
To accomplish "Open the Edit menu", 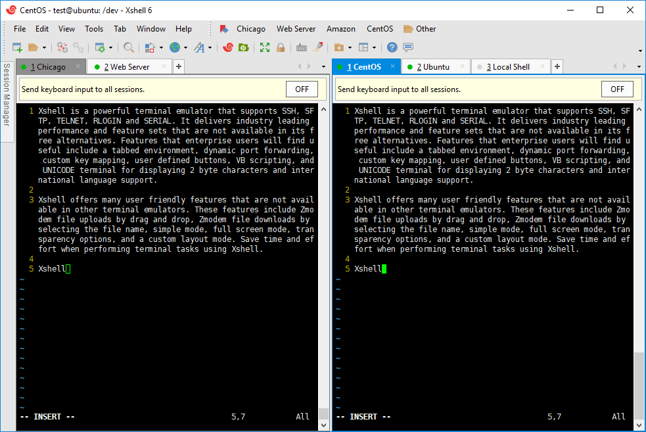I will pyautogui.click(x=42, y=29).
